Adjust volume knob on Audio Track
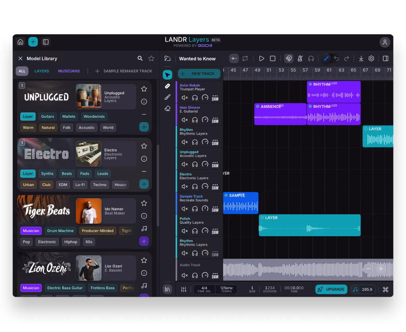Viewport: 406px width, 332px height. point(205,275)
